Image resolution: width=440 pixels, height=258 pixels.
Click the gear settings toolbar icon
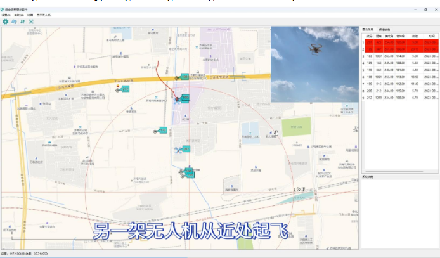(6, 22)
